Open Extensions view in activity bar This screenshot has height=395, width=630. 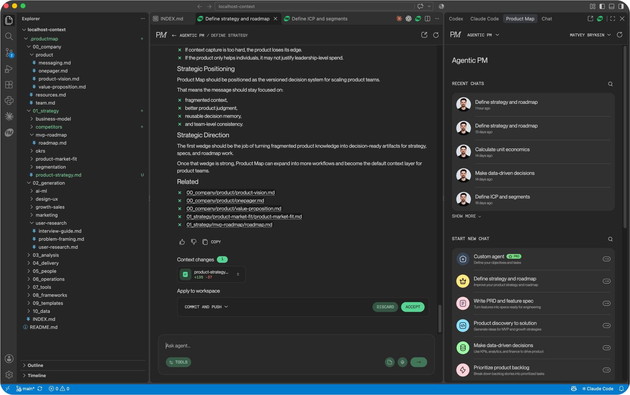pos(9,85)
